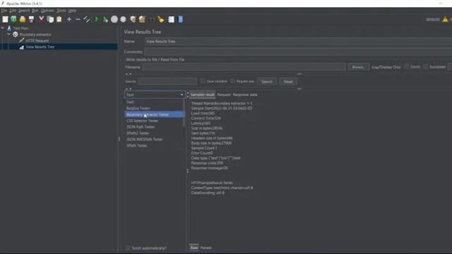Enable the Regular exp. checkbox
The width and height of the screenshot is (452, 254).
[232, 81]
